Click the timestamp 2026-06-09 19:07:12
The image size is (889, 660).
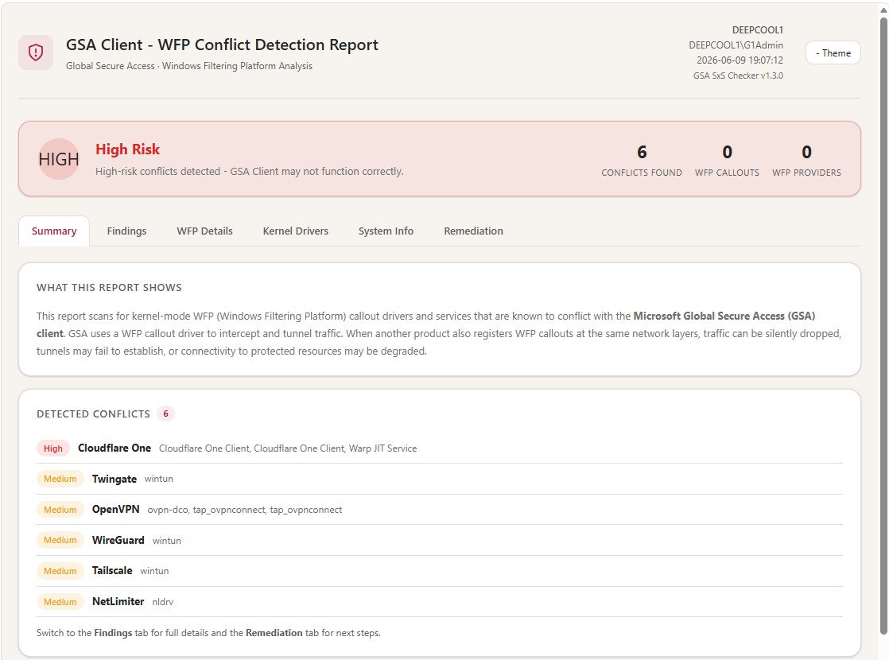tap(740, 60)
